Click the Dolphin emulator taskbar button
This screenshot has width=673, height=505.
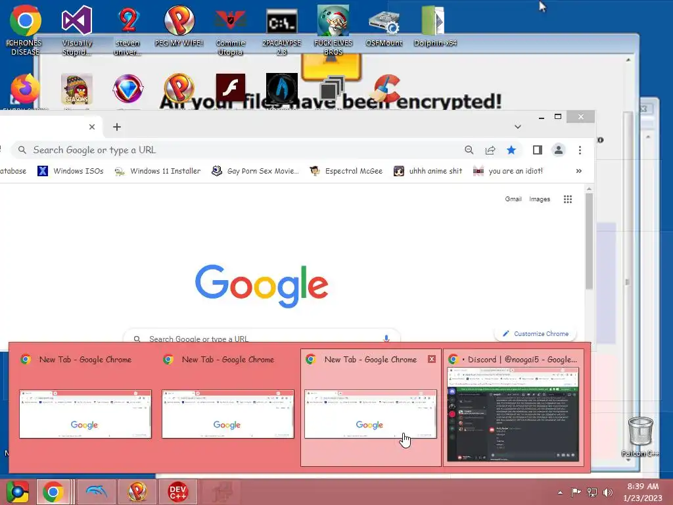(x=96, y=492)
